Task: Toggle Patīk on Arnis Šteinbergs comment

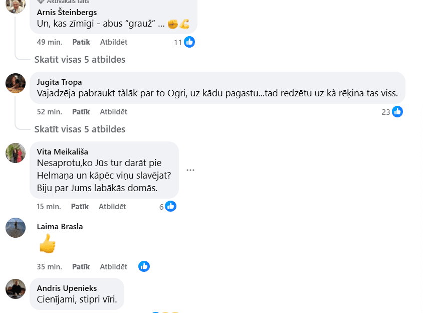Action: (x=81, y=42)
